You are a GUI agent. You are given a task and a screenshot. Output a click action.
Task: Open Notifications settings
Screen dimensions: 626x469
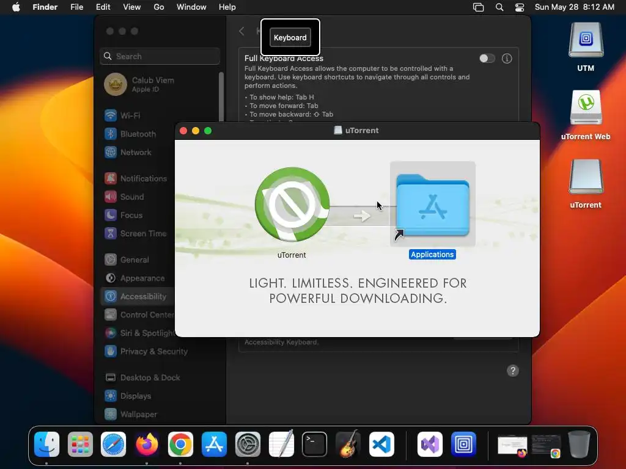[x=138, y=179]
